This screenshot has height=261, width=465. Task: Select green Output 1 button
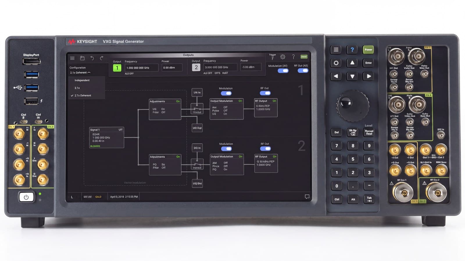117,68
